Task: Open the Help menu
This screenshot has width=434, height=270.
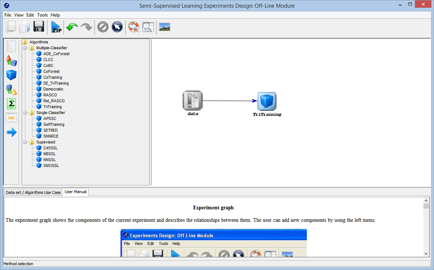Action: pyautogui.click(x=55, y=15)
